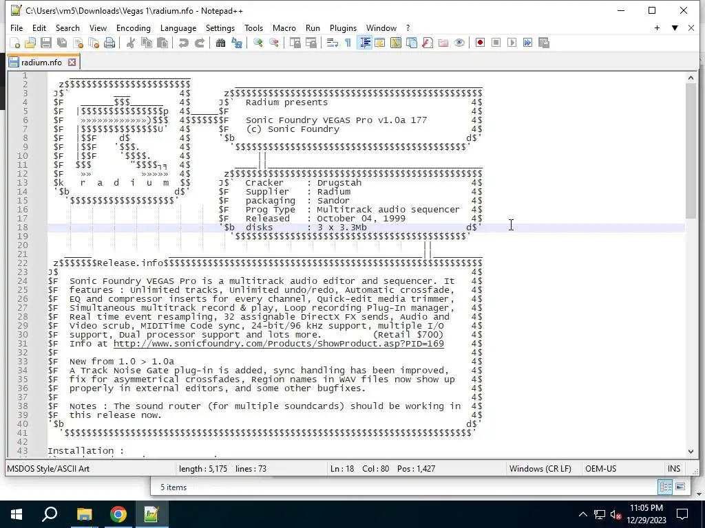Click the Zoom In toolbar icon
The height and width of the screenshot is (528, 705).
[x=257, y=43]
